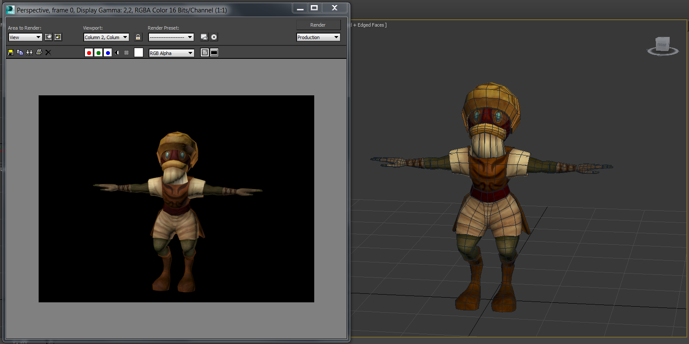This screenshot has height=344, width=689.
Task: Expand the Viewport selection dropdown
Action: 106,37
